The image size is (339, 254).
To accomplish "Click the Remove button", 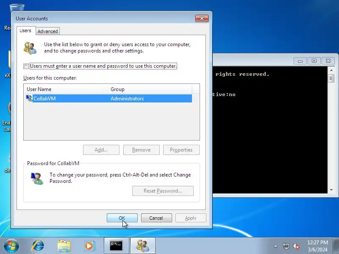I will click(142, 150).
